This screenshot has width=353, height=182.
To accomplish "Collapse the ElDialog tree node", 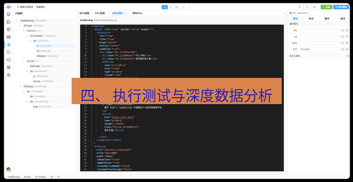I will coord(20,86).
